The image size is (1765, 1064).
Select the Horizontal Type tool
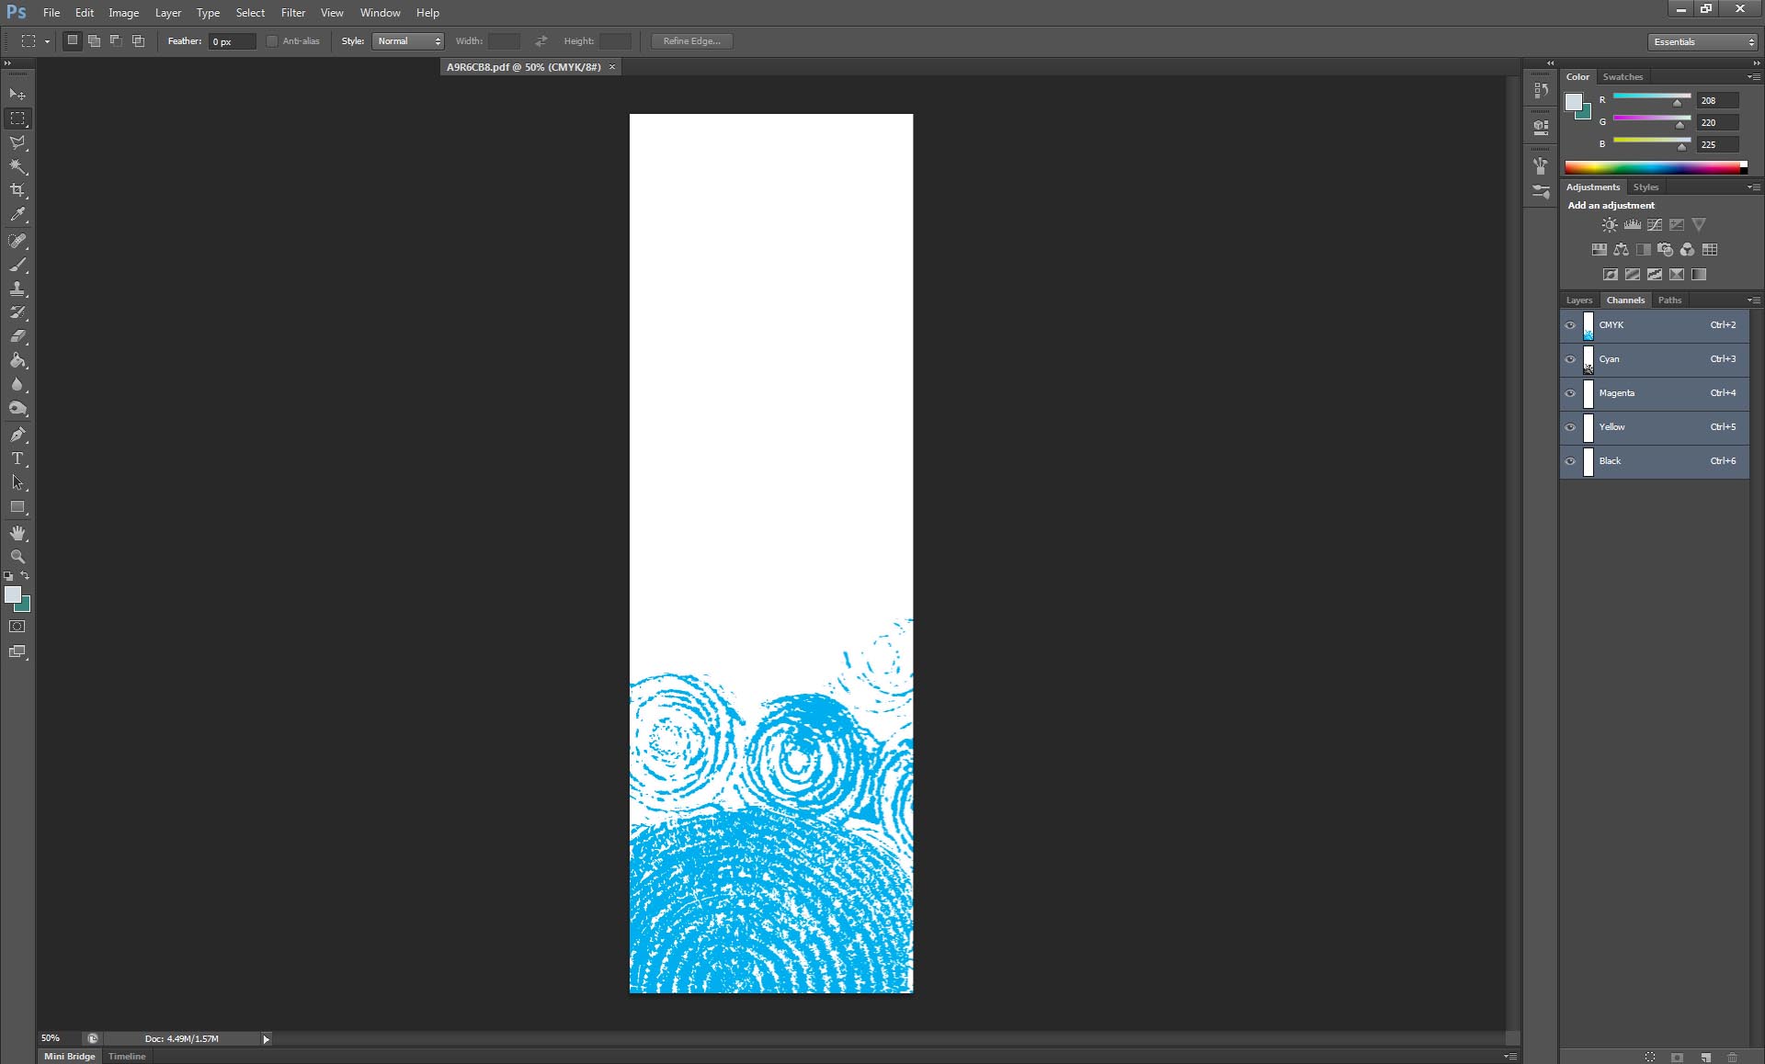17,458
